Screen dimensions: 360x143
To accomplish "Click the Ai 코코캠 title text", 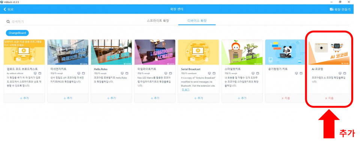I will coord(317,69).
